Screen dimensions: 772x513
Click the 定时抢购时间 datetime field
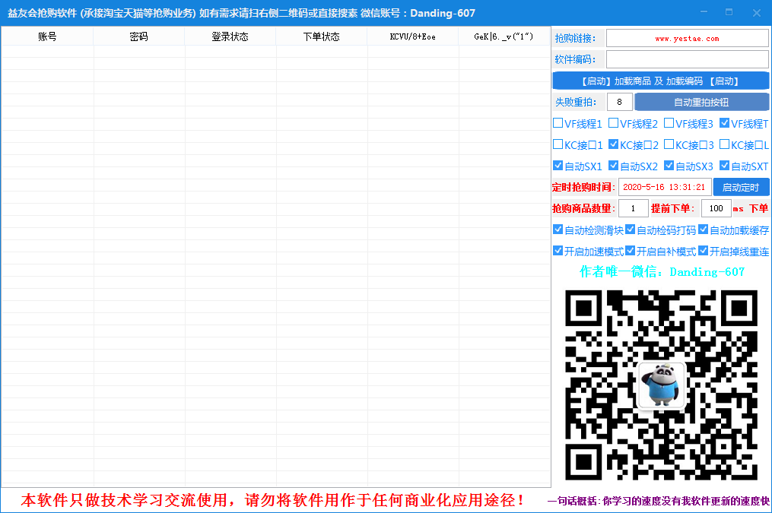[x=665, y=187]
